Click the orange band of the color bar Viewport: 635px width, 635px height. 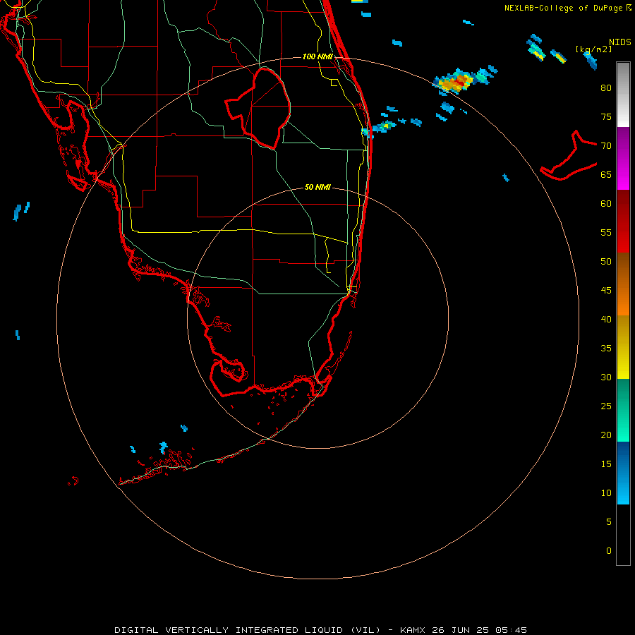(x=623, y=284)
